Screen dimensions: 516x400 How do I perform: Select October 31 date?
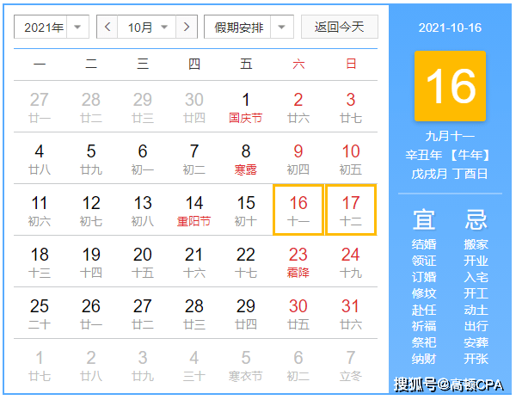[351, 313]
